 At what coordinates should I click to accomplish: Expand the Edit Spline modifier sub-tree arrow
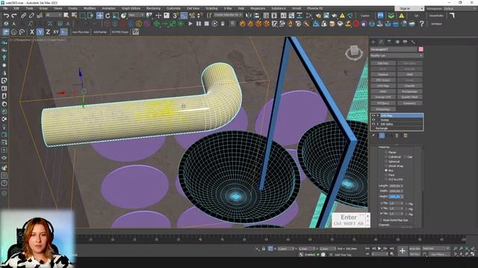tap(378, 124)
